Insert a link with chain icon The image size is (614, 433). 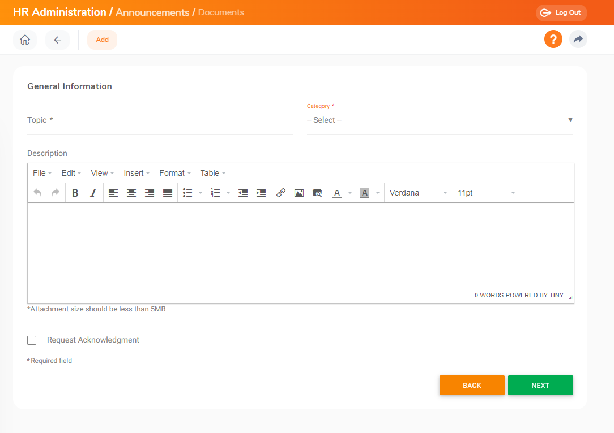point(281,193)
